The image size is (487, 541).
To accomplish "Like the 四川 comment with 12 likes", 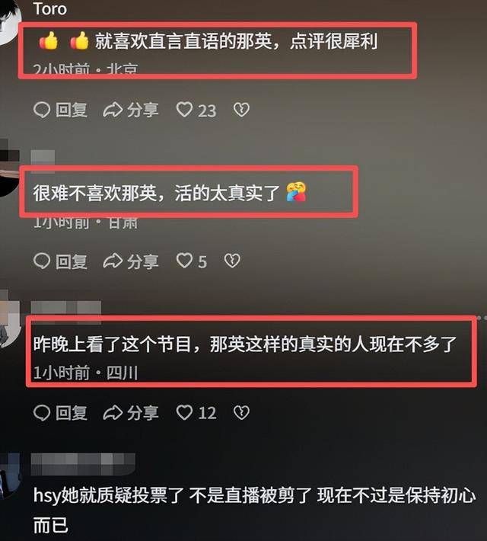I will pos(196,413).
